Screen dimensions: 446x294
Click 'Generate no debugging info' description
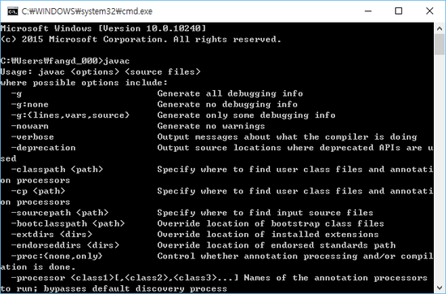click(x=227, y=104)
